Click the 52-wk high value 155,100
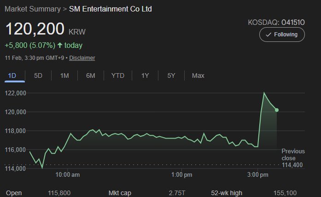The width and height of the screenshot is (321, 197). [x=285, y=193]
